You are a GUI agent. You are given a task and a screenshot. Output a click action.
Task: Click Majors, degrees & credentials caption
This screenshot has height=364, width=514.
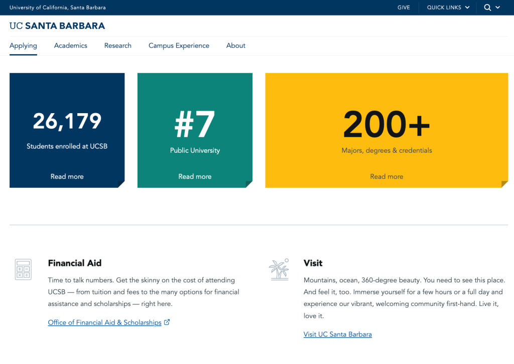coord(387,150)
